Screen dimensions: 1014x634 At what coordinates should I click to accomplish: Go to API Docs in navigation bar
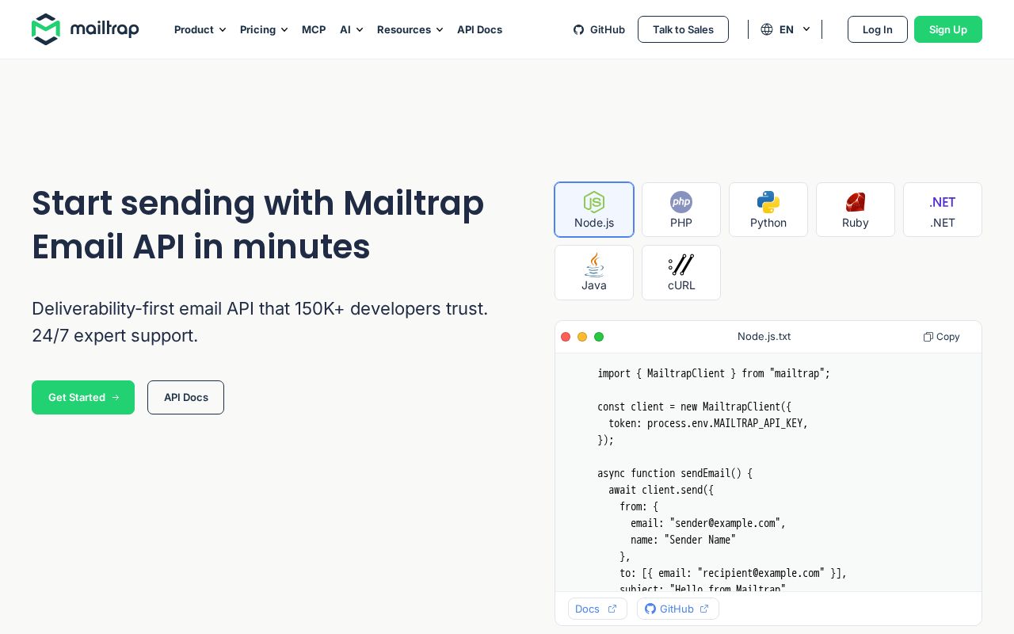coord(479,29)
